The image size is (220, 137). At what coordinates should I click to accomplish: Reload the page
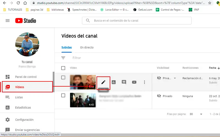tap(18, 3)
